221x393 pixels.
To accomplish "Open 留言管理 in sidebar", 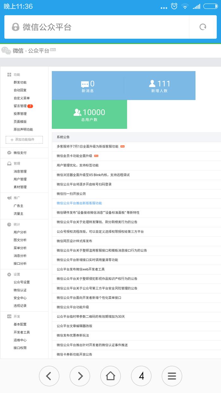I will 20,106.
